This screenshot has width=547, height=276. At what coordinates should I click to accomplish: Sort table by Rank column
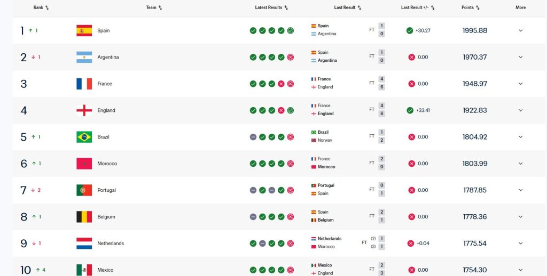point(41,7)
